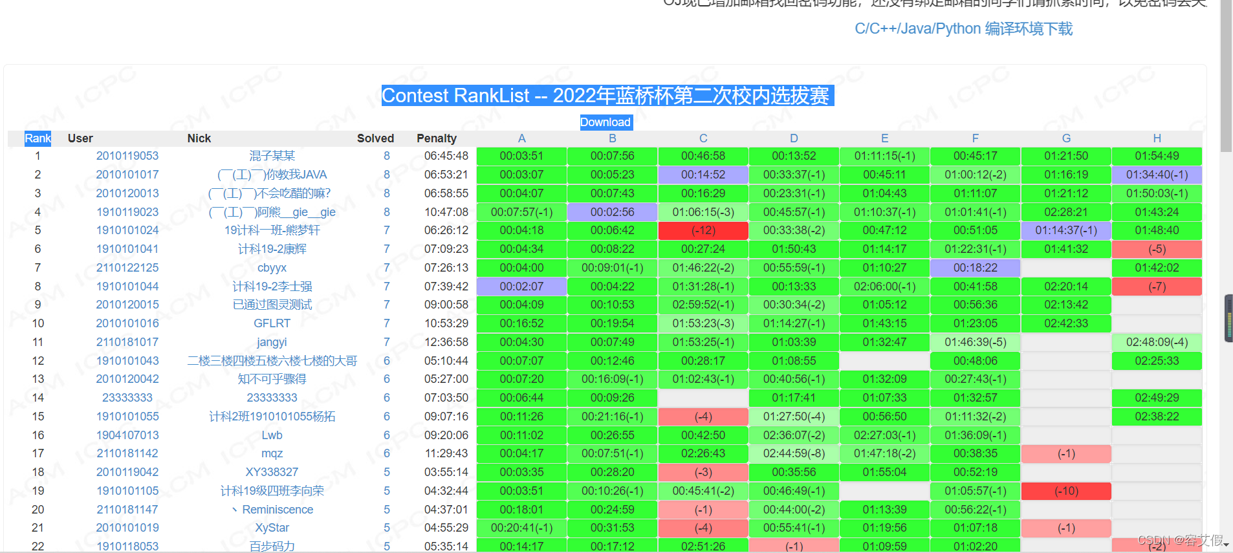
Task: Open user 1904107013 profile link
Action: click(127, 435)
